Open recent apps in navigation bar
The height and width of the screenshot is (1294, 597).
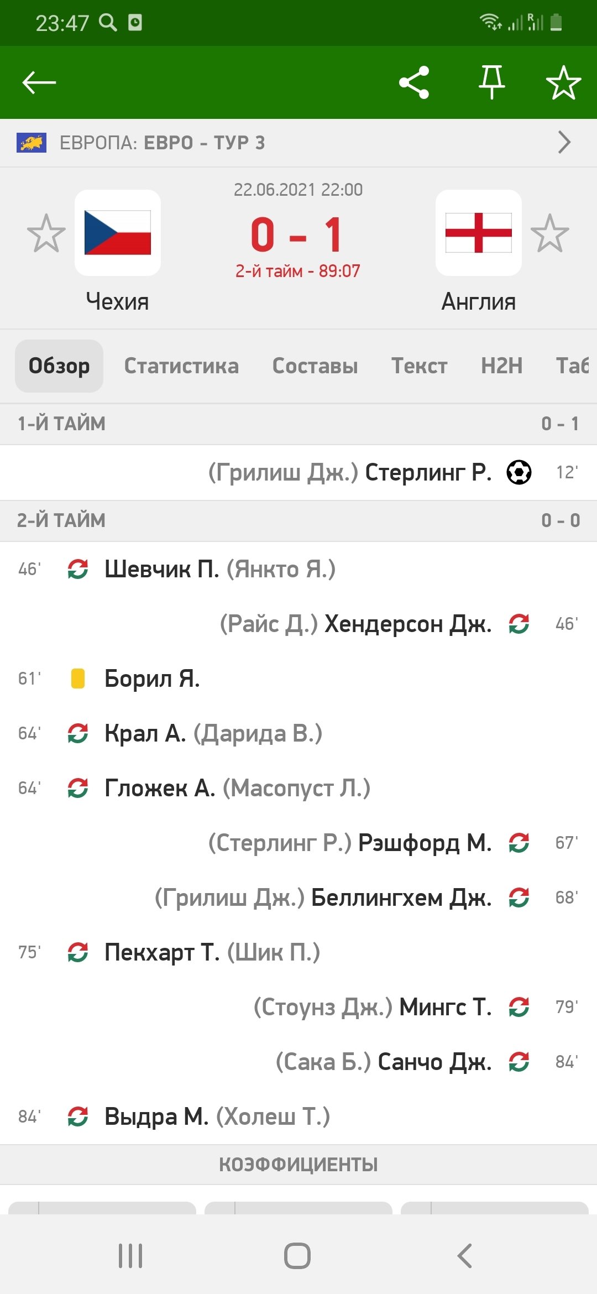tap(130, 1256)
